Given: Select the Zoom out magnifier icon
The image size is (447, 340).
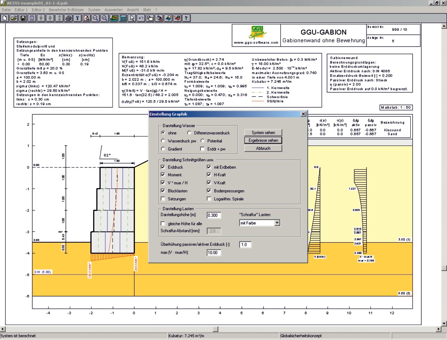Looking at the screenshot, I should pos(95,18).
